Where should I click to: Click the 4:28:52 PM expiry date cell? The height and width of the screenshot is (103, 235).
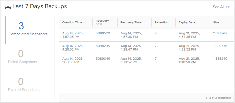(189, 48)
